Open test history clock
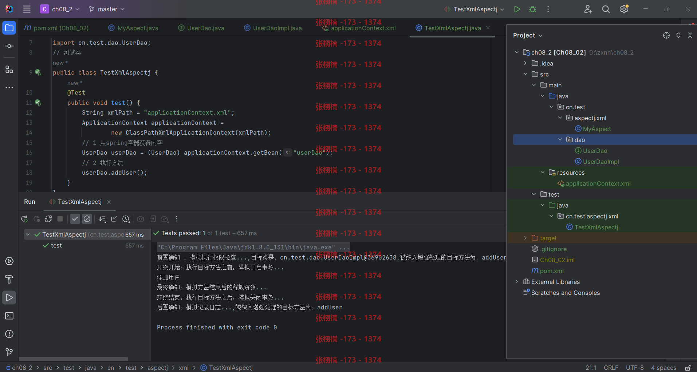The width and height of the screenshot is (697, 372). pos(126,219)
